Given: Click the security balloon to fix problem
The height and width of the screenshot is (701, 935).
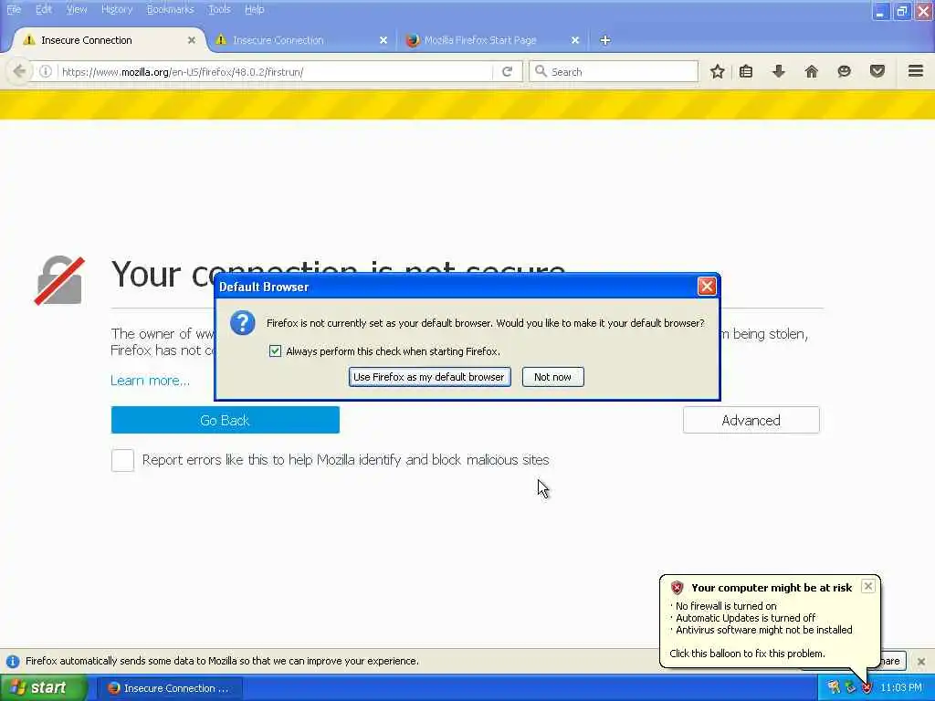Looking at the screenshot, I should click(769, 621).
